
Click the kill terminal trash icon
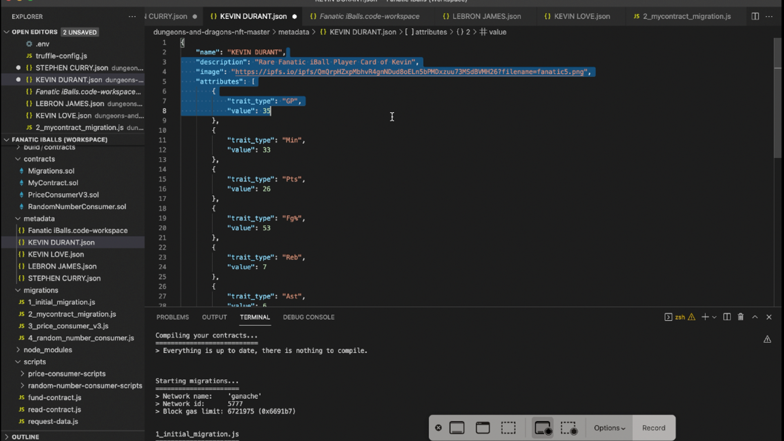741,317
